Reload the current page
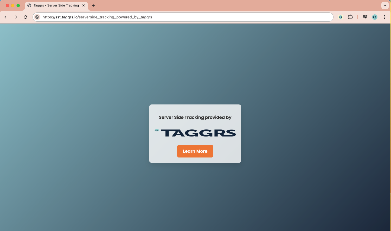The height and width of the screenshot is (231, 391). 25,17
